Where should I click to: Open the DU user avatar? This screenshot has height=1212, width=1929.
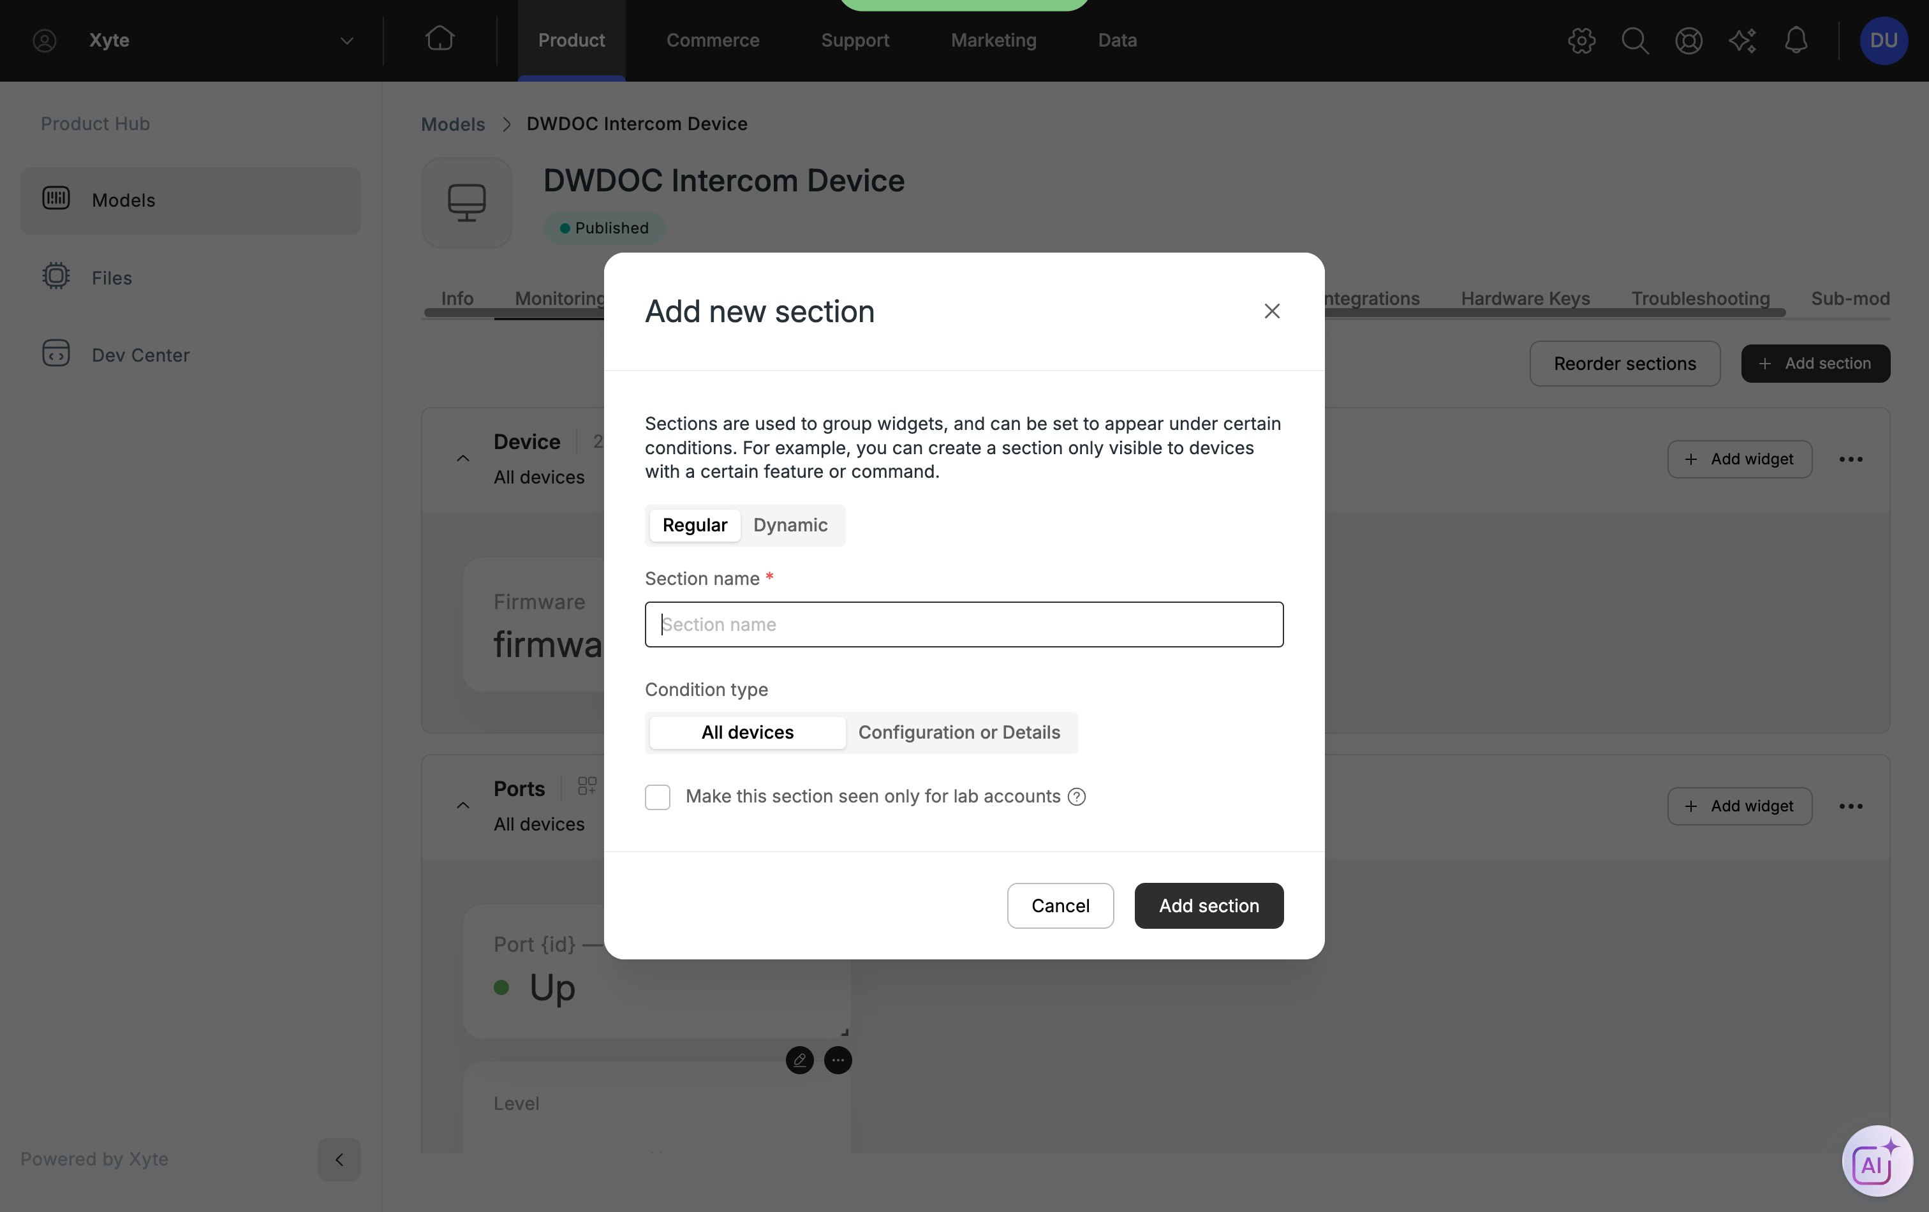click(1883, 40)
